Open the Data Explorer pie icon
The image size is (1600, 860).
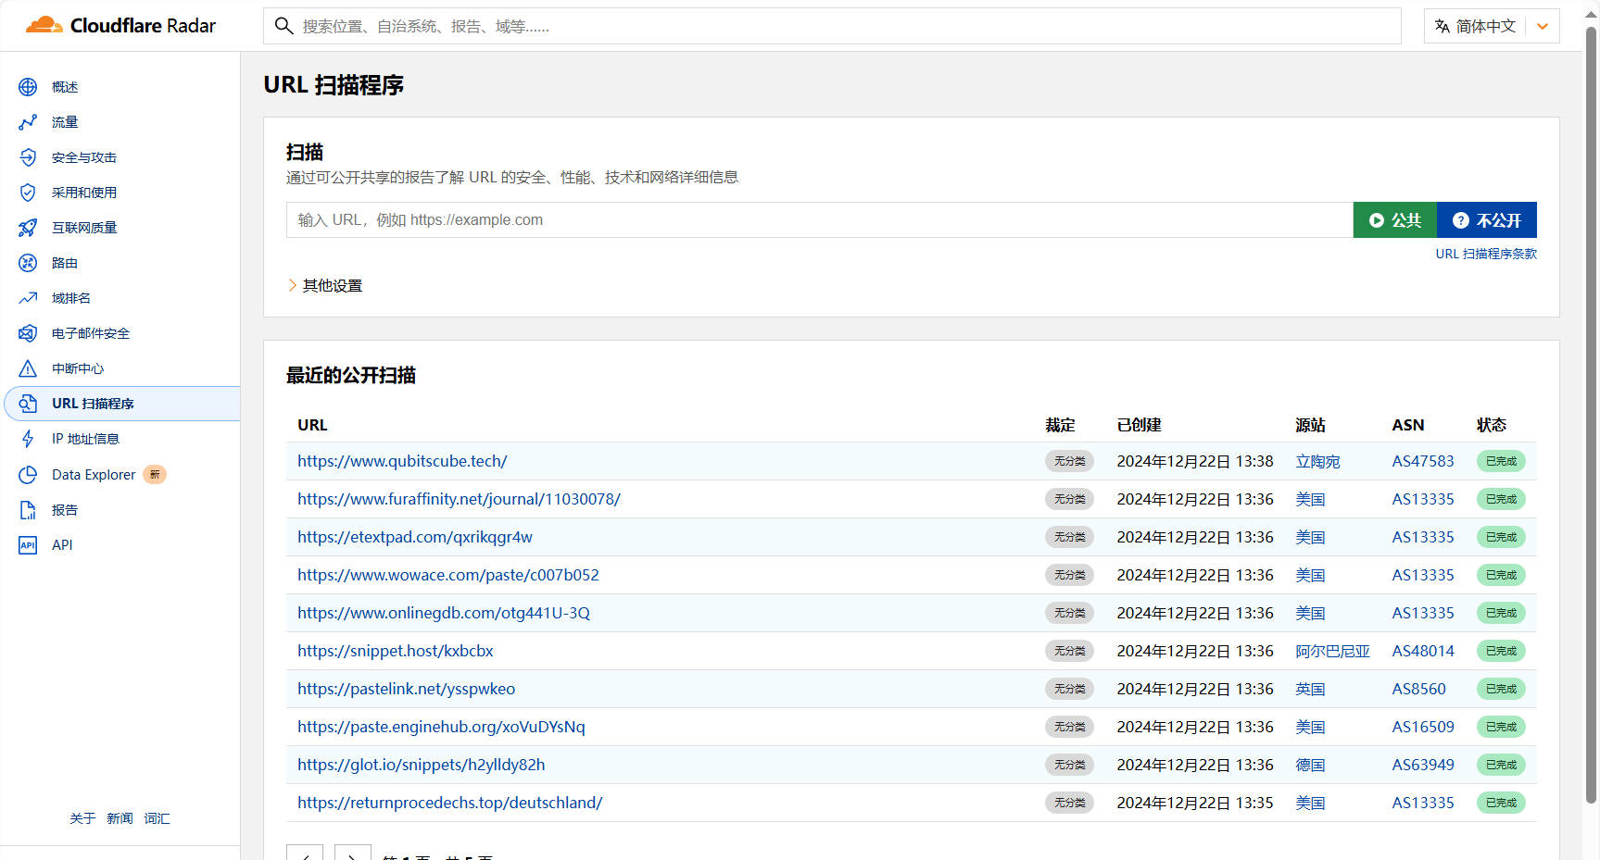(x=28, y=475)
